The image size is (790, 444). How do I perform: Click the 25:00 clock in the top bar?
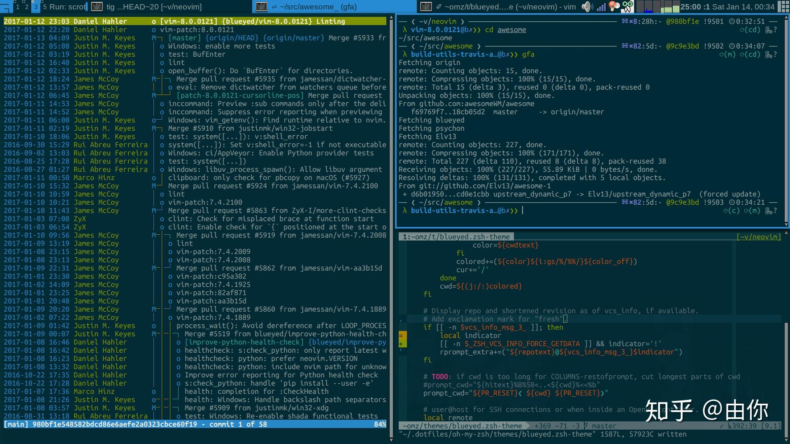pyautogui.click(x=691, y=7)
